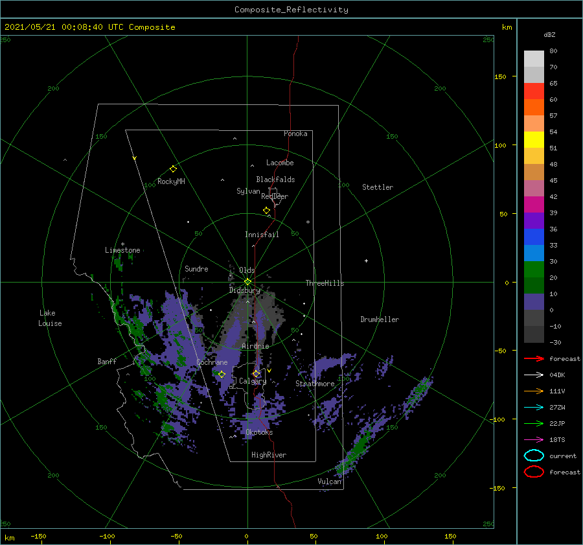The width and height of the screenshot is (583, 545).
Task: Pick the magenta 39–42 dBZ swatch
Action: tap(534, 204)
